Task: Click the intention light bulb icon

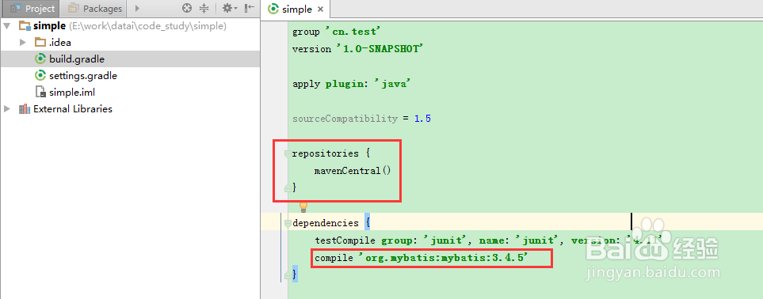Action: (x=303, y=207)
